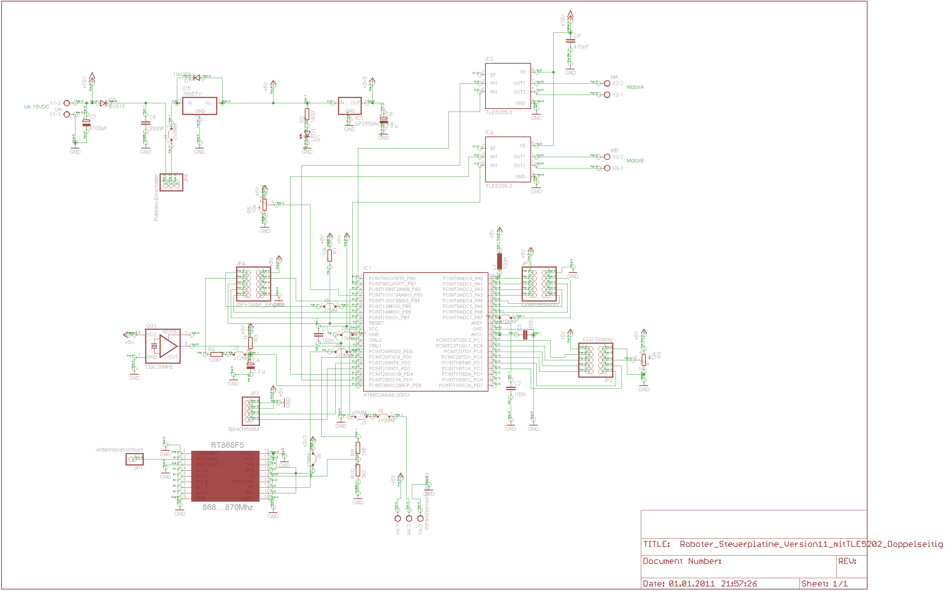Viewport: 946px width, 591px height.
Task: Click the X1-1 input terminal pad
Action: pyautogui.click(x=67, y=115)
